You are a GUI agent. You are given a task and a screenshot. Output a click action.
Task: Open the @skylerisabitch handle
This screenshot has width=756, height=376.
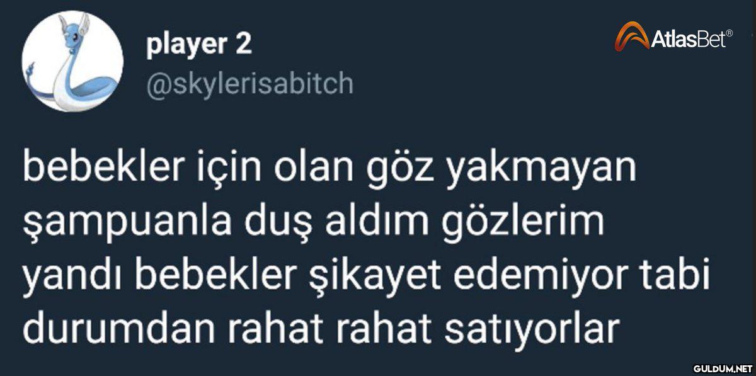pyautogui.click(x=249, y=83)
